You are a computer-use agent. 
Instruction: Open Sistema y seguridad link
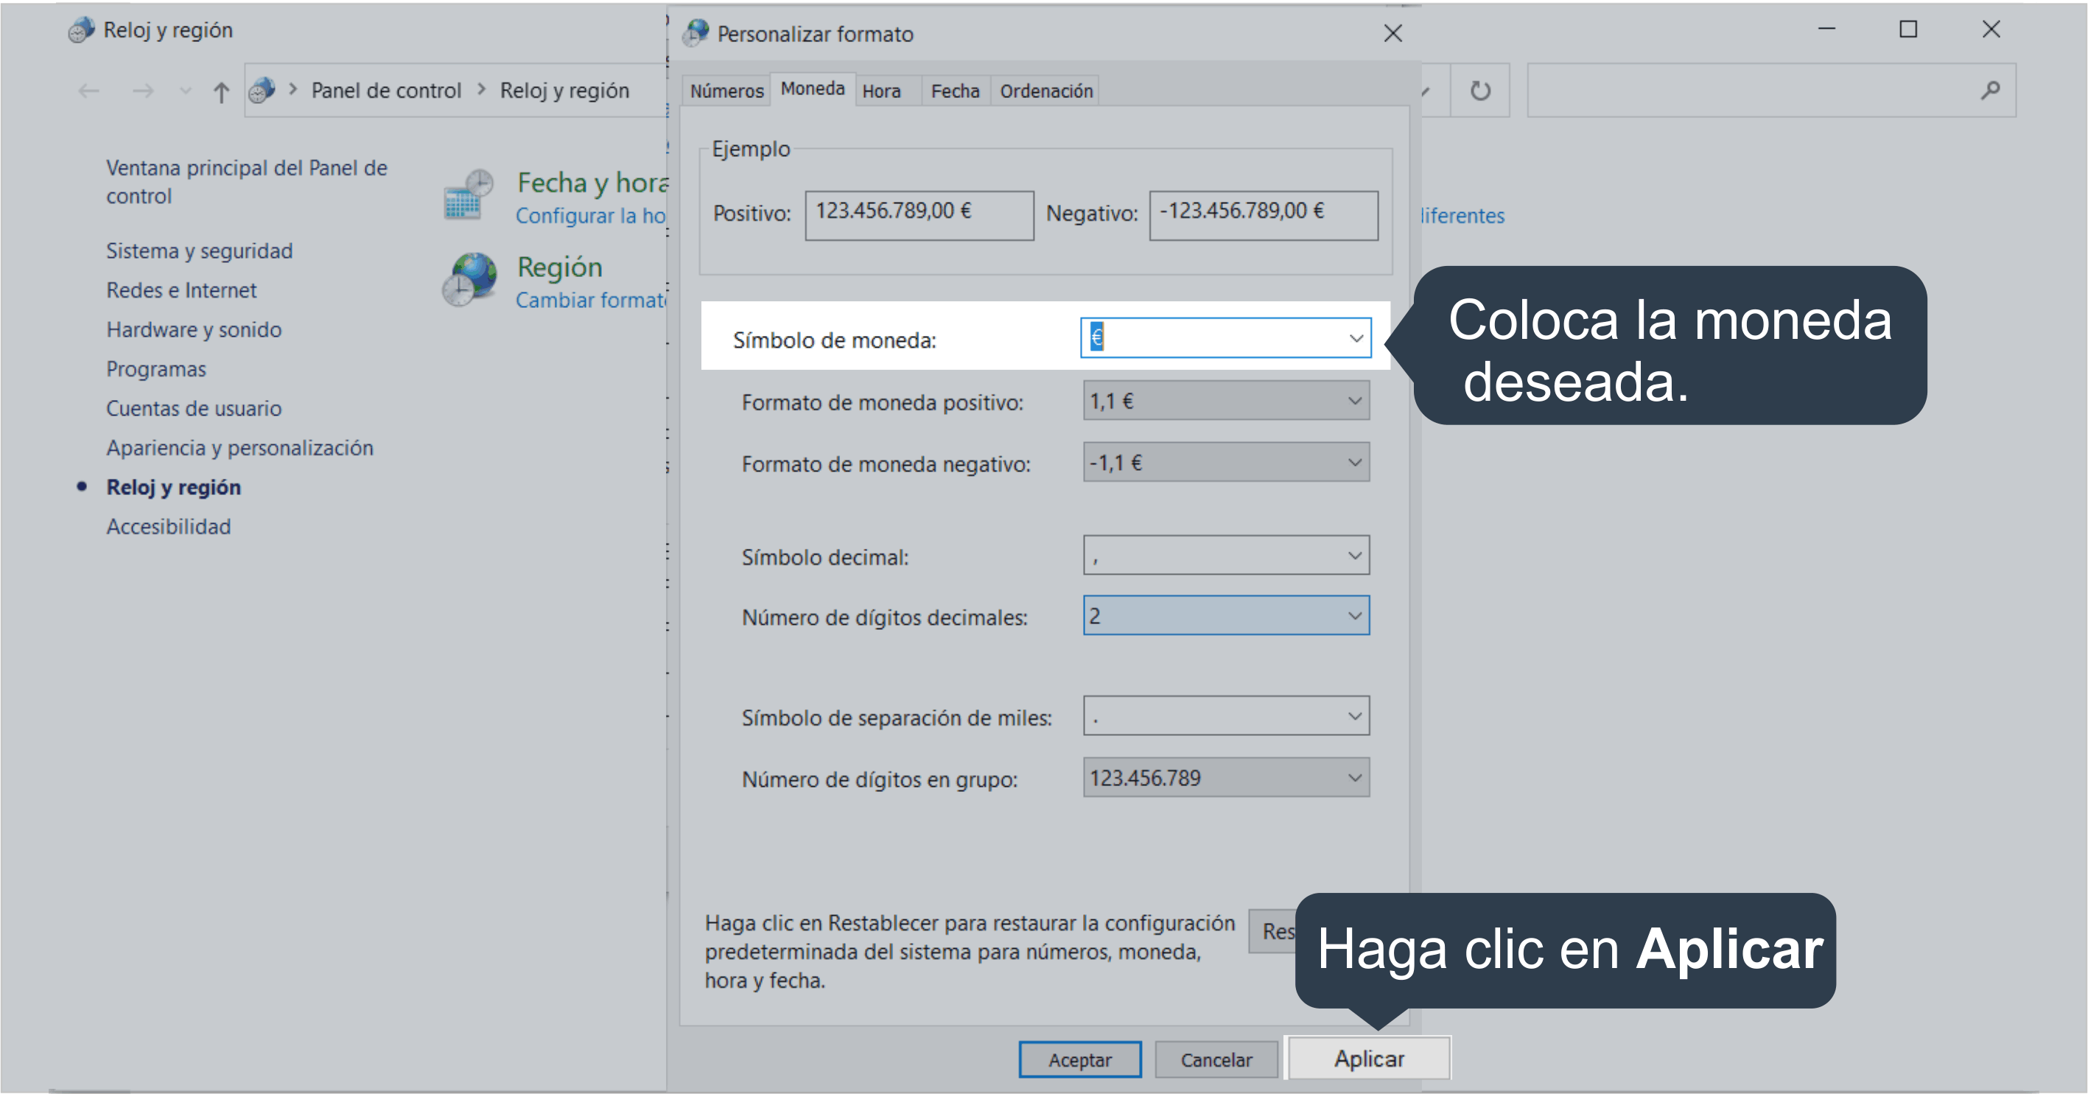pyautogui.click(x=200, y=251)
